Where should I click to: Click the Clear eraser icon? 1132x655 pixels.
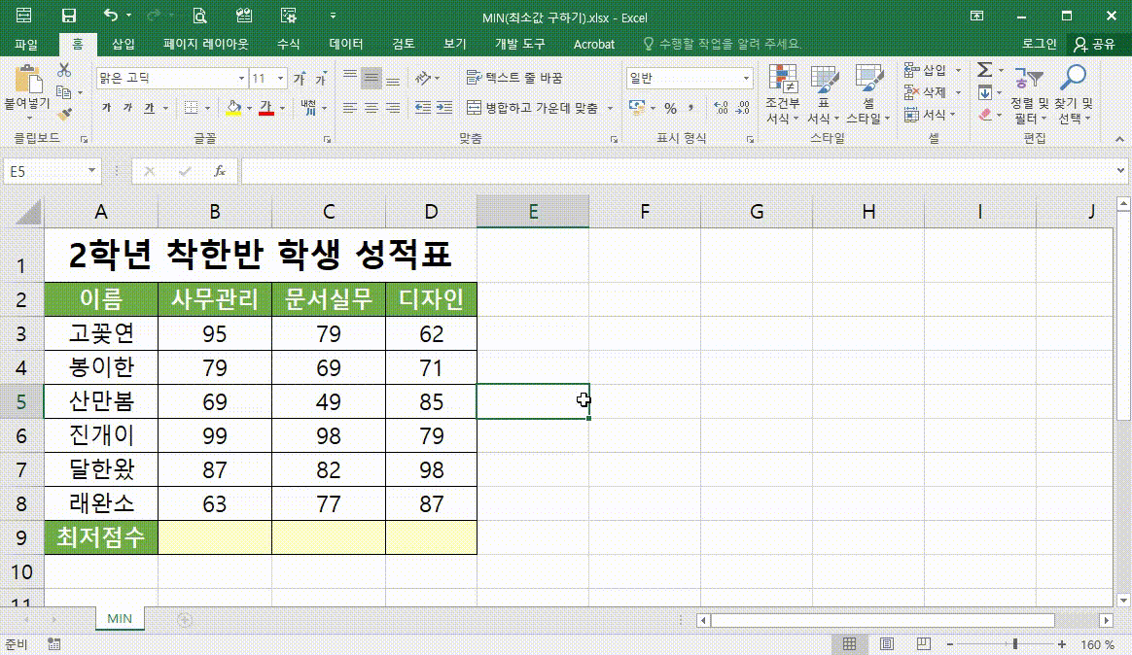point(985,114)
